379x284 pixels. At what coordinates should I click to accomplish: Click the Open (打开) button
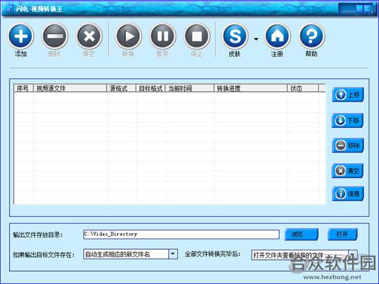[x=342, y=234]
